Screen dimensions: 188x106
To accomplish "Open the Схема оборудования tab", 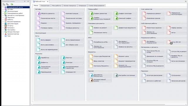I will pos(97,6).
